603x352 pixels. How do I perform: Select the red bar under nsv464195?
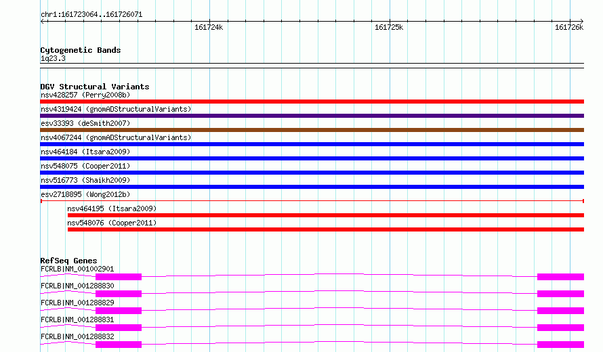click(326, 215)
